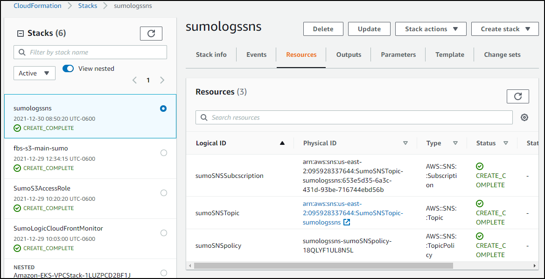
Task: Open the Stacks breadcrumb link
Action: pos(88,6)
